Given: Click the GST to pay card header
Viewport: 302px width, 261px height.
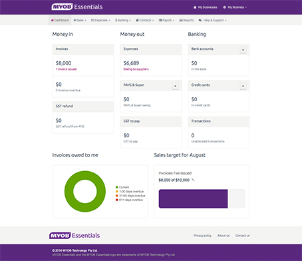Looking at the screenshot, I should [151, 121].
